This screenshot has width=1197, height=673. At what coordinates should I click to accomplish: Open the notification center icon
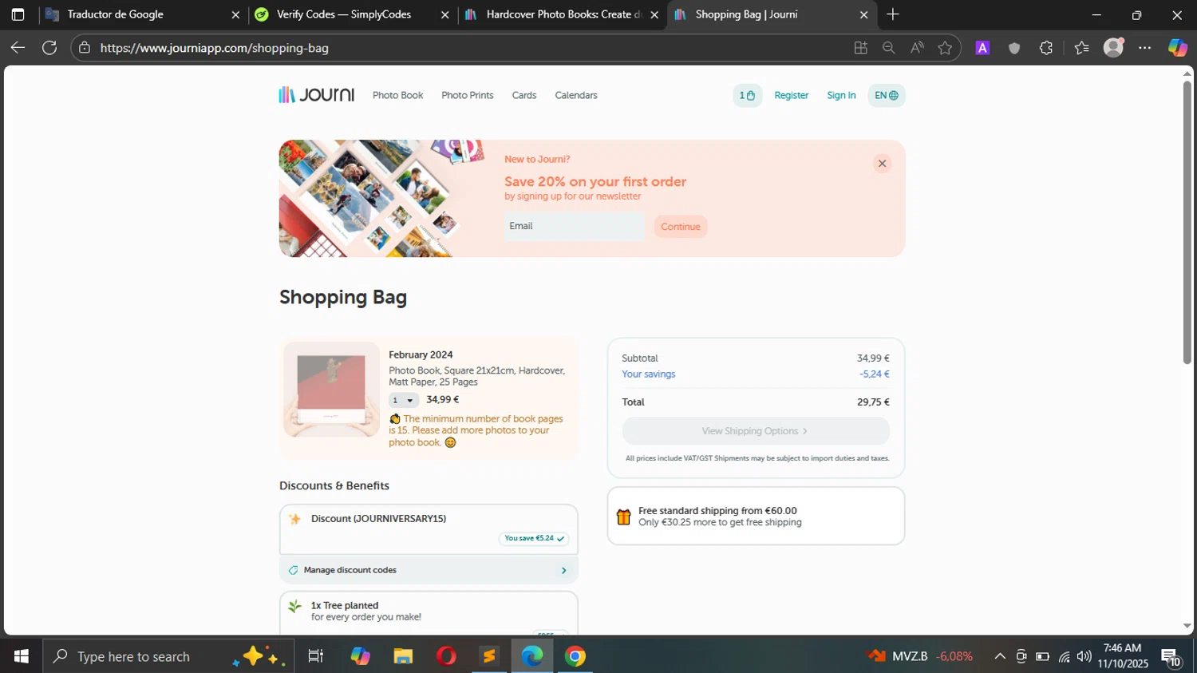coord(1171,658)
